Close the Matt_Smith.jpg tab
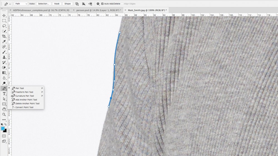 click(x=125, y=10)
